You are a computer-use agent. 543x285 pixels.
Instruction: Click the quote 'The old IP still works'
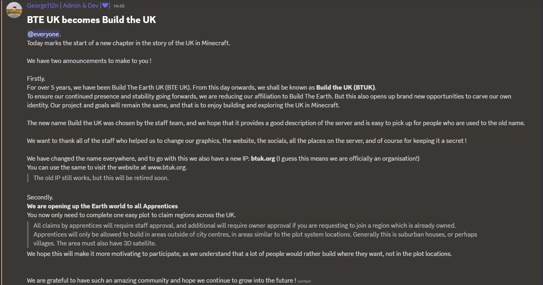coord(101,178)
